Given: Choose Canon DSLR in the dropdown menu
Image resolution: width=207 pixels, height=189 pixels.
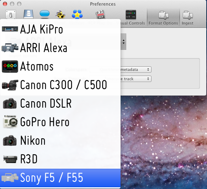Looking at the screenshot, I should pyautogui.click(x=60, y=103).
